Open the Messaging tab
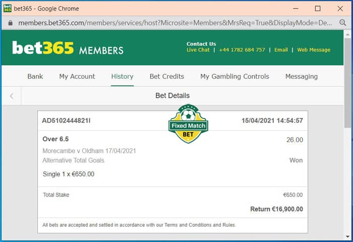Screen dimensions: 353x242 pos(302,77)
